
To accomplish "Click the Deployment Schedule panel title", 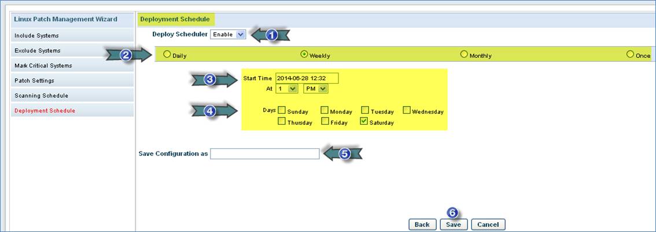I will click(x=175, y=19).
